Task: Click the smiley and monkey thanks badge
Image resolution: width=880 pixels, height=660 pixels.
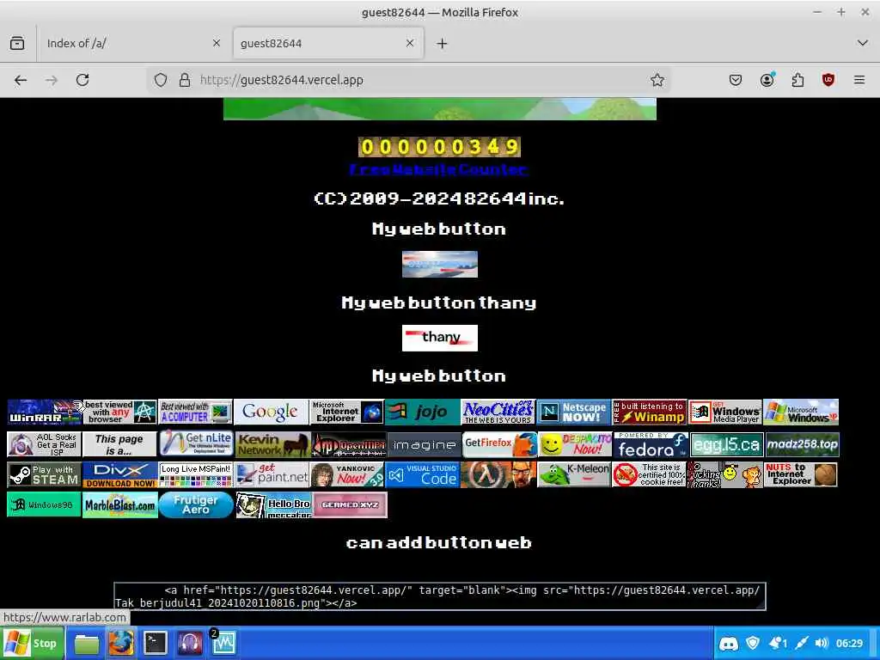Action: pyautogui.click(x=725, y=474)
